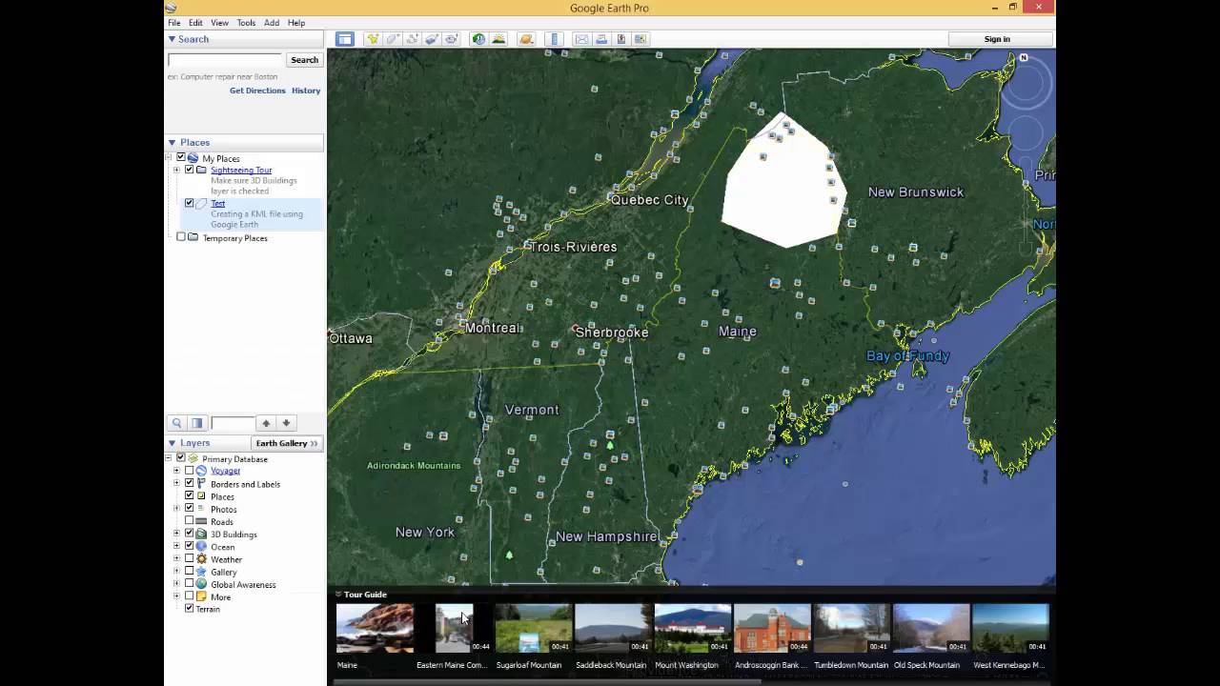Open the Tools menu
The height and width of the screenshot is (686, 1220).
(246, 23)
